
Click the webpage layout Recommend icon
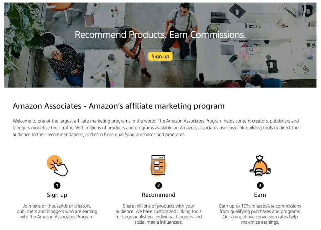[x=158, y=165]
